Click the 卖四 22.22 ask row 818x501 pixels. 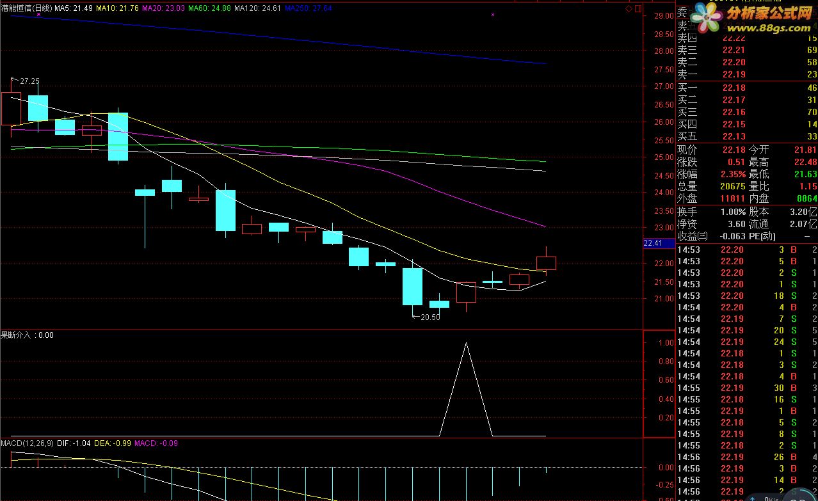[x=747, y=38]
